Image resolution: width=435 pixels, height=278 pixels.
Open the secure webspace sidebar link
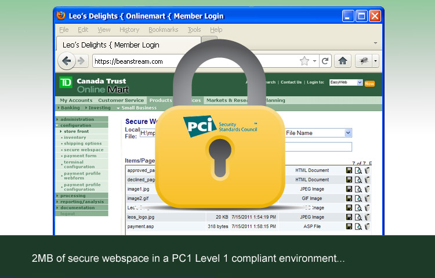coord(84,149)
